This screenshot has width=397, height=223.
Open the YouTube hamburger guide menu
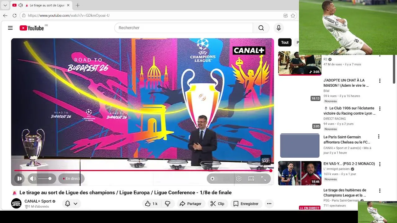10,28
